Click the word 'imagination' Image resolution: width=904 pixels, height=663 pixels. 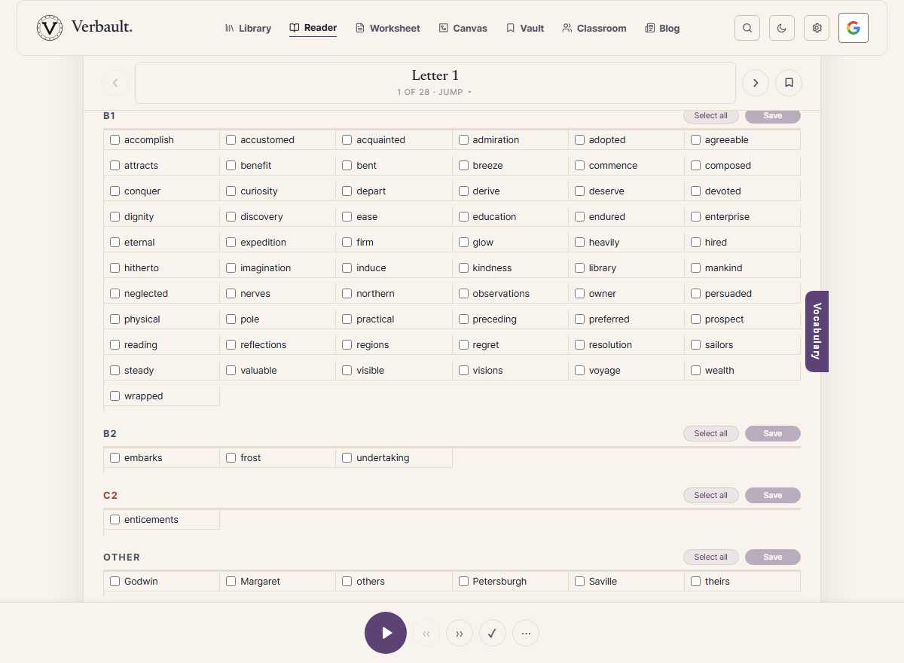point(266,268)
